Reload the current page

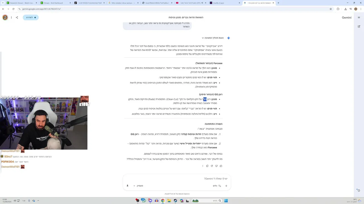click(13, 9)
